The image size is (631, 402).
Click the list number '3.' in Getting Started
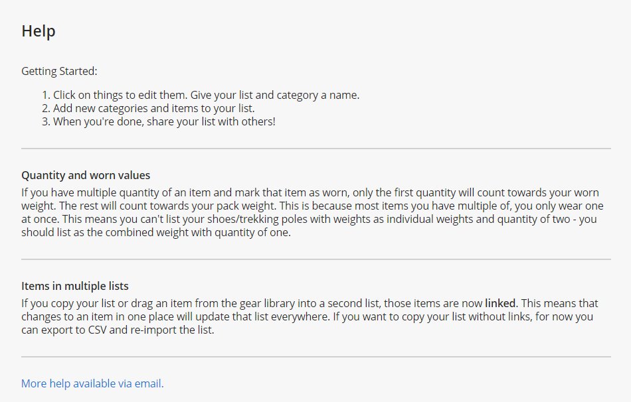point(46,122)
